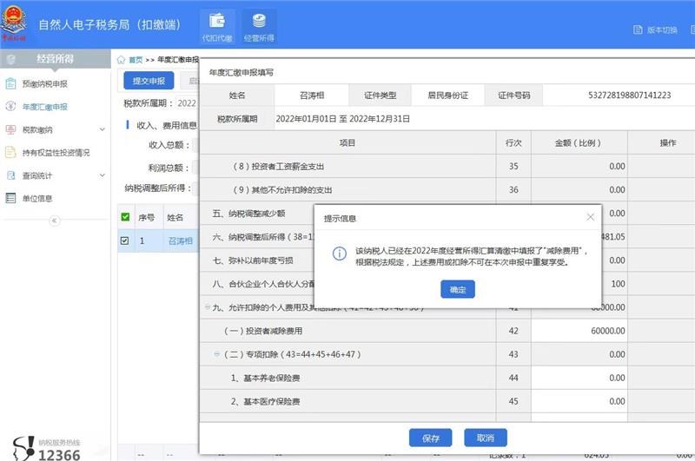This screenshot has height=461, width=695.
Task: Click the 版本切换 icon in the header
Action: 639,30
